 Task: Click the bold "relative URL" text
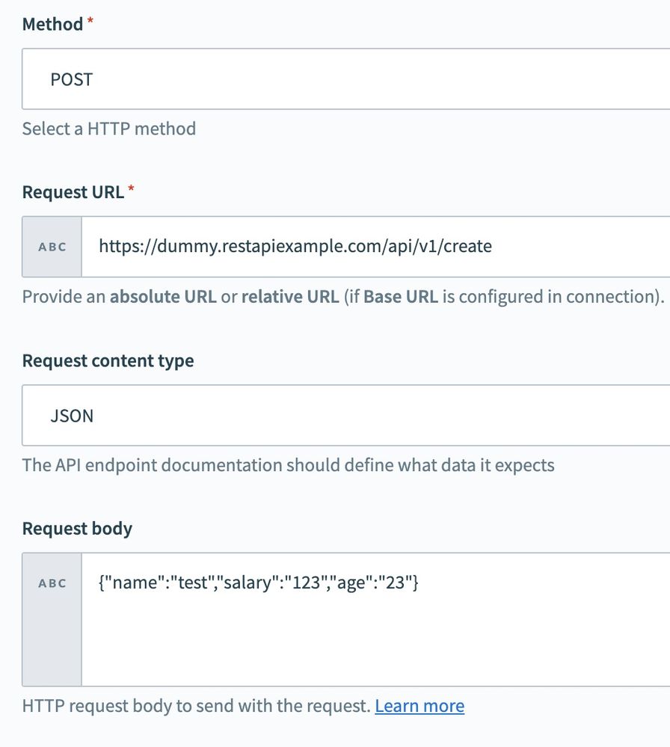[289, 296]
